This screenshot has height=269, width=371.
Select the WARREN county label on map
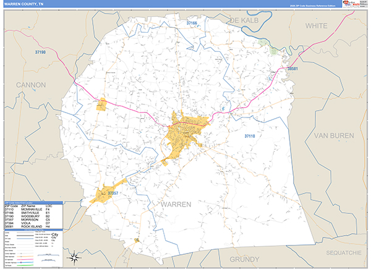[x=176, y=205]
